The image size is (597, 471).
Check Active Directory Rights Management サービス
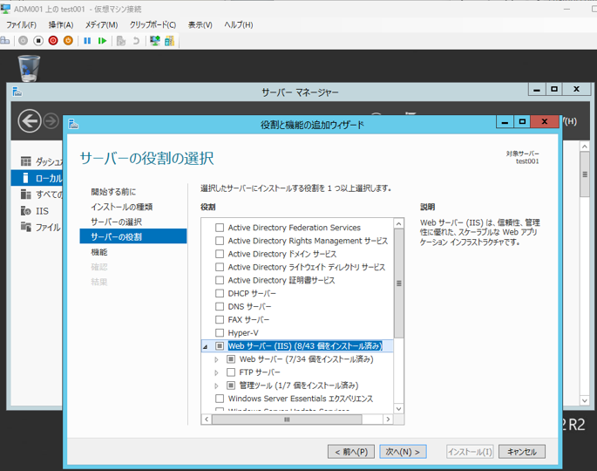click(220, 241)
